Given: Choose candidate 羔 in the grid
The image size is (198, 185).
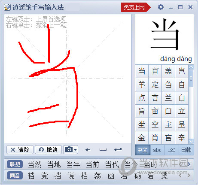Looking at the screenshot, I should click(168, 71).
